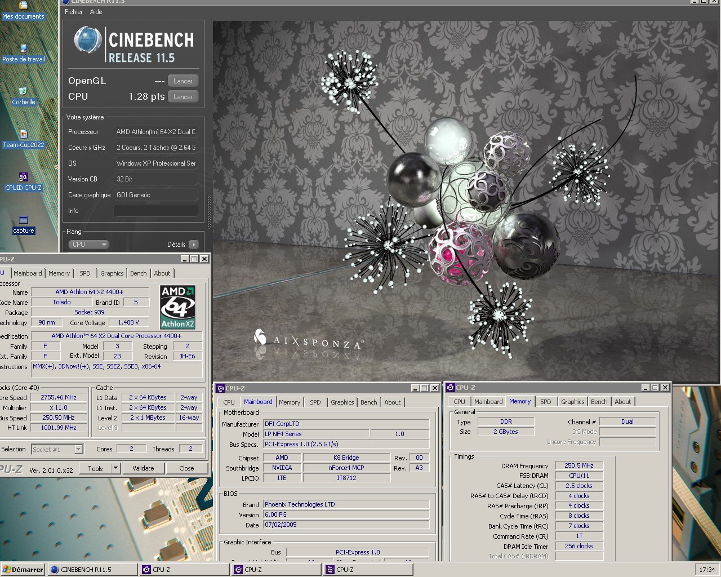
Task: Launch the OpenGL benchmark
Action: [183, 81]
